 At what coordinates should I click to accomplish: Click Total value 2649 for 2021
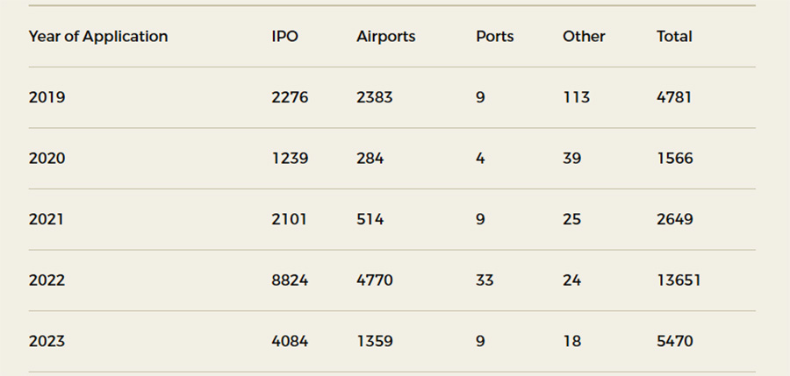674,219
